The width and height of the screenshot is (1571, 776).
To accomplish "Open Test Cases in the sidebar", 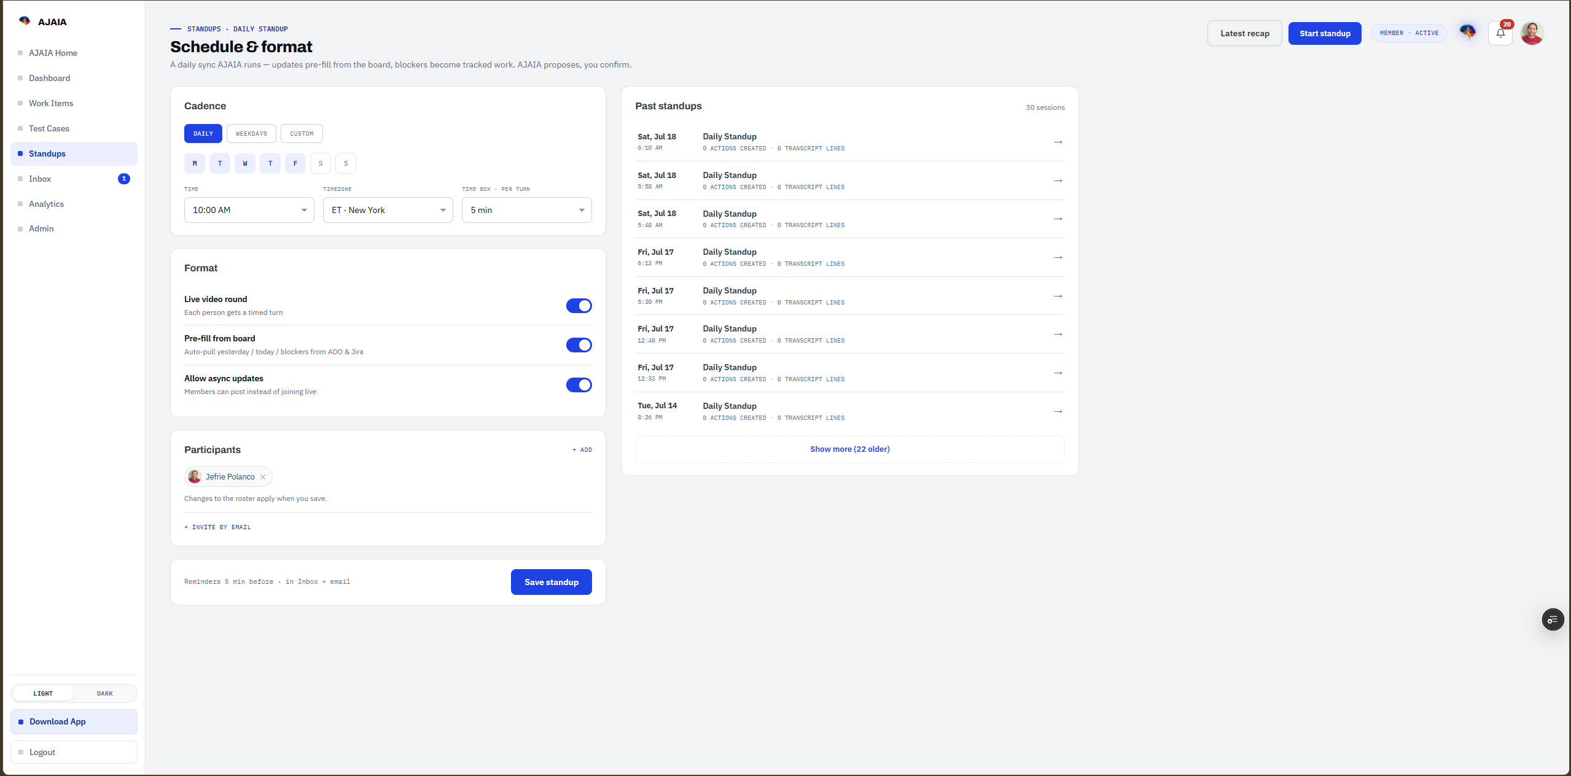I will click(x=74, y=128).
